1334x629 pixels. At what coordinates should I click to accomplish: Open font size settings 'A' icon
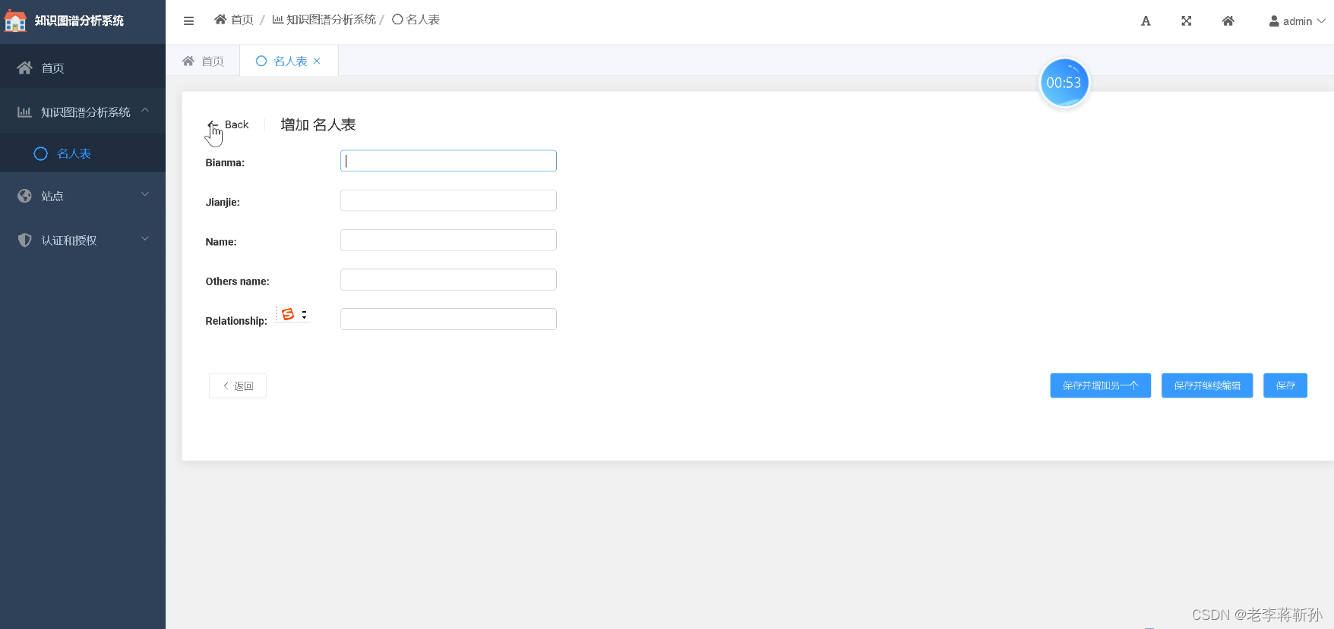pos(1146,21)
